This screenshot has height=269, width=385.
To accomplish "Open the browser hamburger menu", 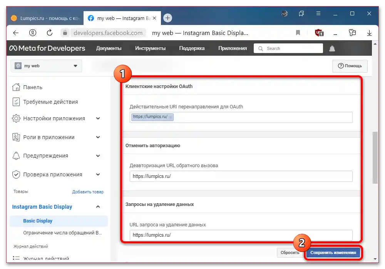I will [318, 13].
